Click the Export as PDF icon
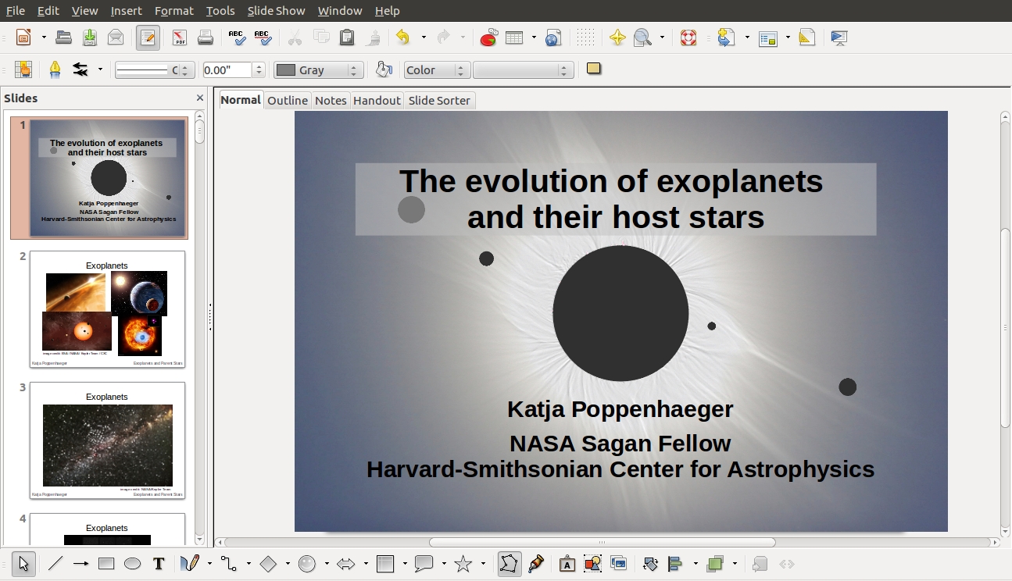 (179, 37)
